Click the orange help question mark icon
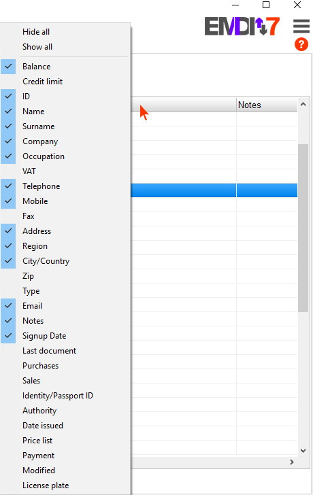The height and width of the screenshot is (495, 313). (x=301, y=44)
